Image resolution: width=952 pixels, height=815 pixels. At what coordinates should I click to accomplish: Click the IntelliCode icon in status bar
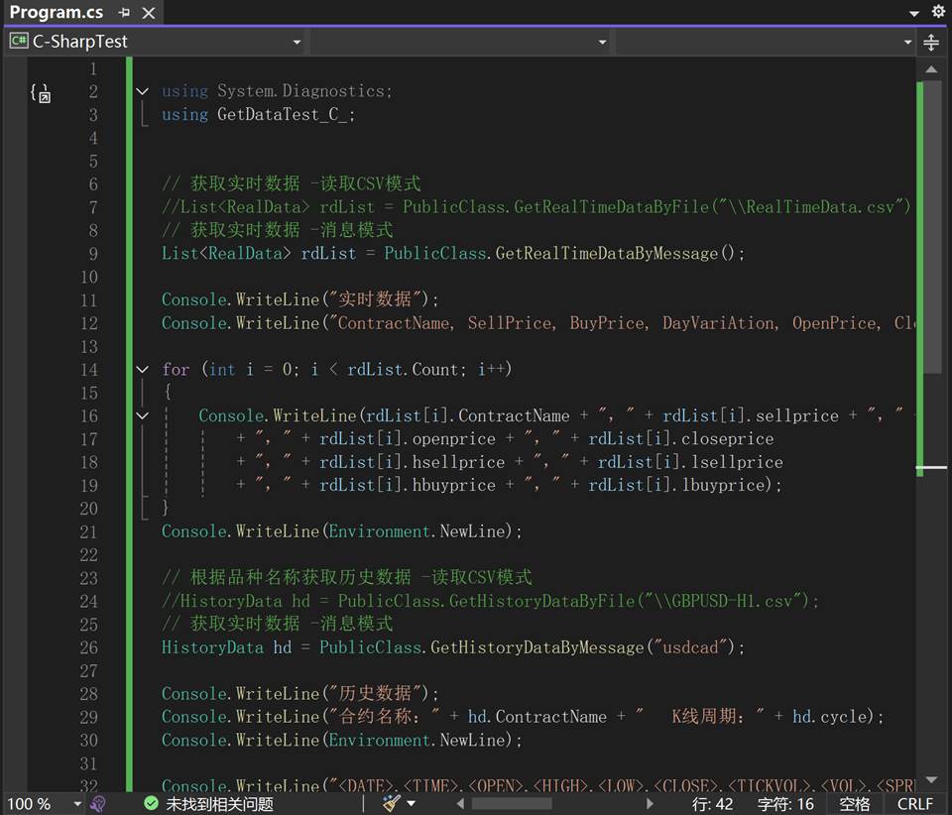97,803
